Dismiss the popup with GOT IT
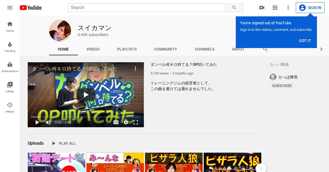 (305, 41)
